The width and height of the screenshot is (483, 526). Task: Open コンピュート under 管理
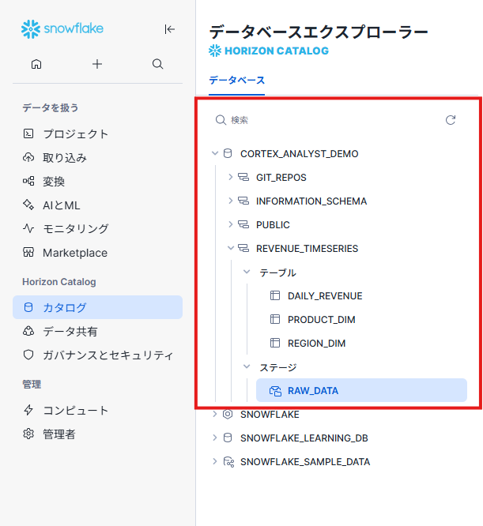point(98,410)
